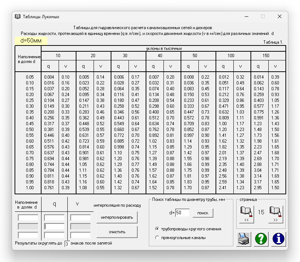Click the интерполяция по расходу label
Viewport: 300px width, 262px height.
click(x=117, y=205)
